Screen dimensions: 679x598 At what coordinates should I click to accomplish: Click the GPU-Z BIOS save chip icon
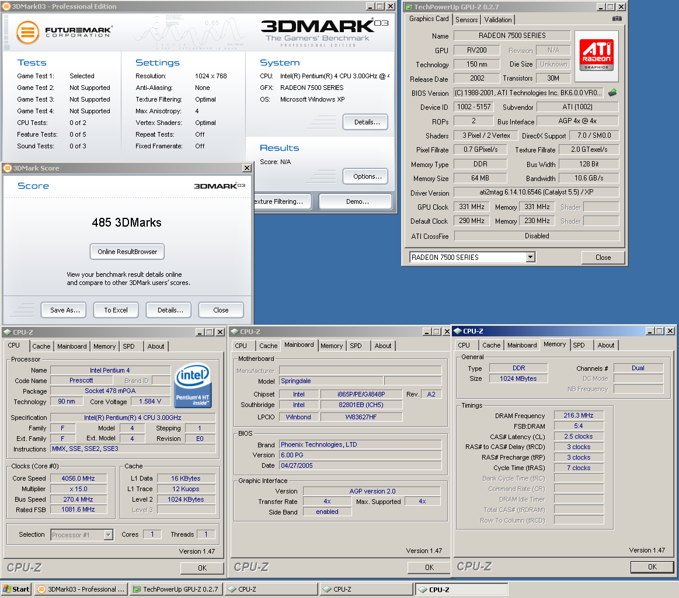click(x=612, y=93)
